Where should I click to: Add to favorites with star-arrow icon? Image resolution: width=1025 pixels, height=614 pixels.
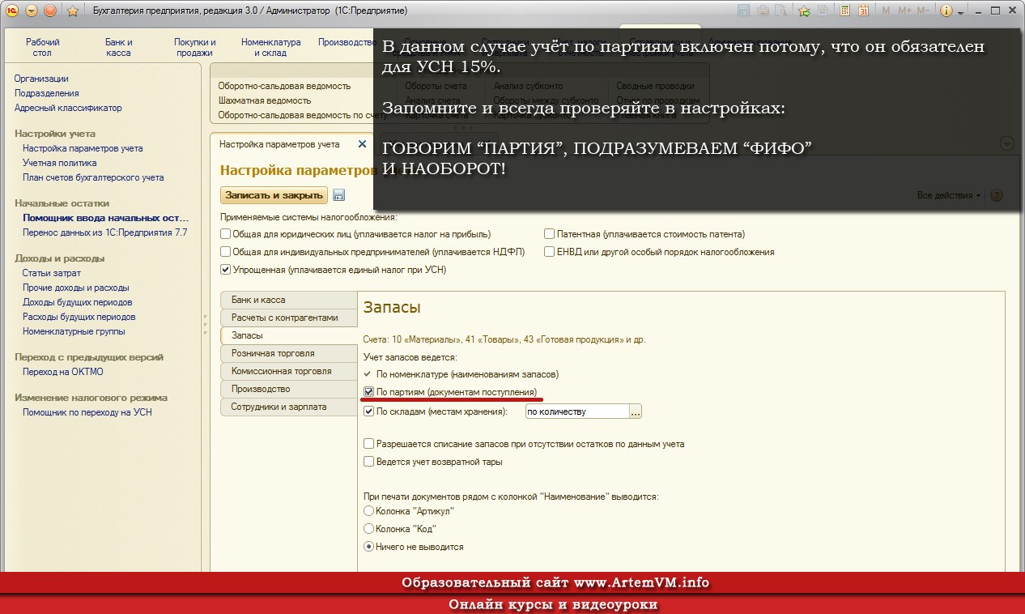point(804,11)
